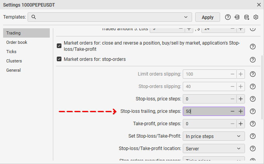
Task: Open help for Stop-loss trailing, price steps
Action: 253,111
